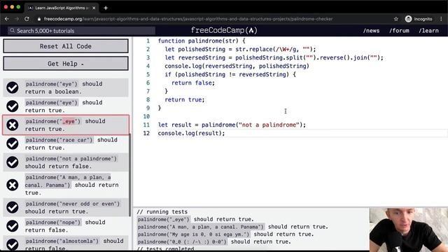Click checkmark icon for palindrome("race car") test
The width and height of the screenshot is (448, 252).
click(x=13, y=143)
